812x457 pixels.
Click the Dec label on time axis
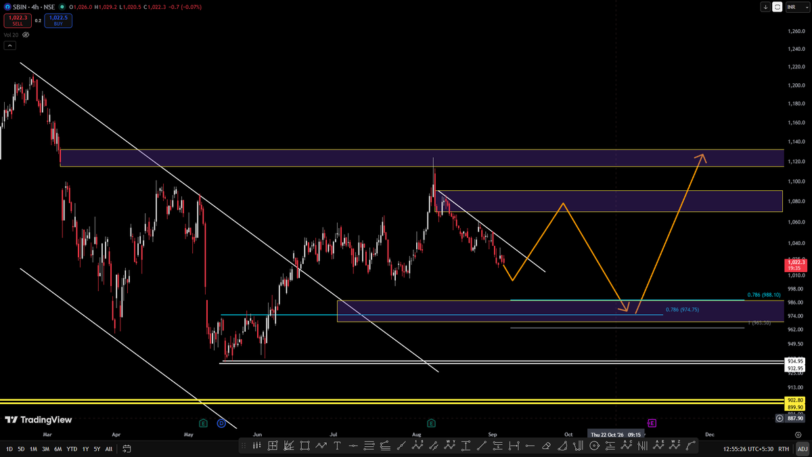pos(709,434)
